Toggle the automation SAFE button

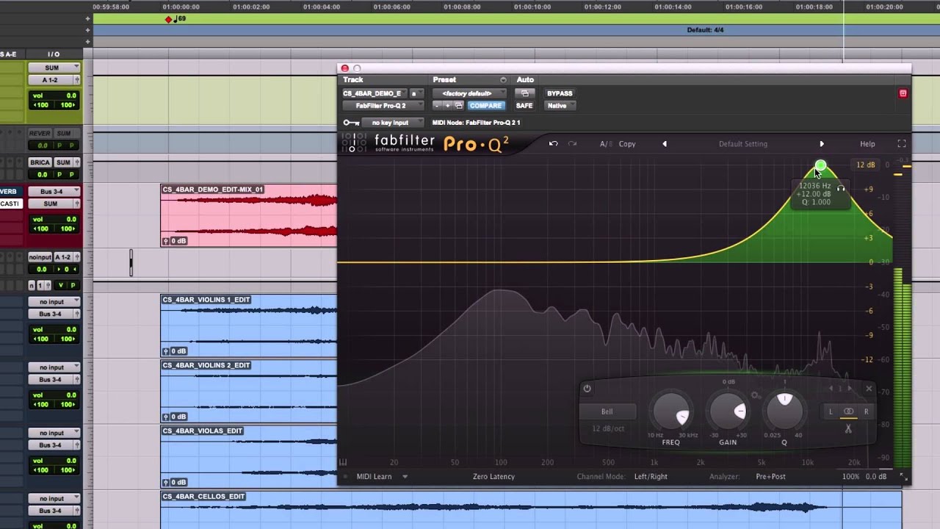click(524, 106)
